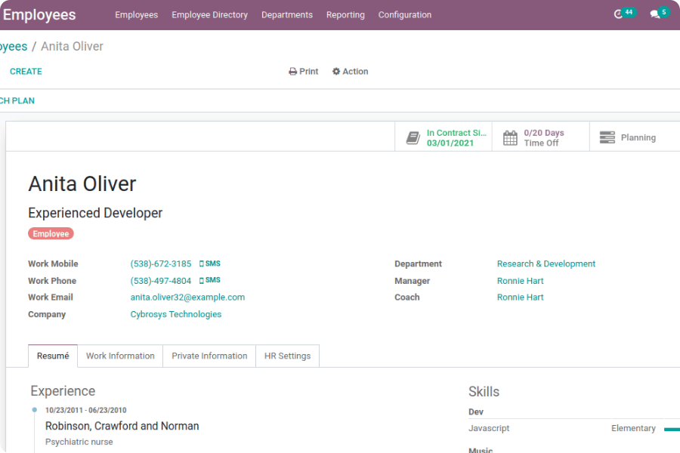This screenshot has height=453, width=680.
Task: Open the HR Settings tab
Action: click(287, 356)
